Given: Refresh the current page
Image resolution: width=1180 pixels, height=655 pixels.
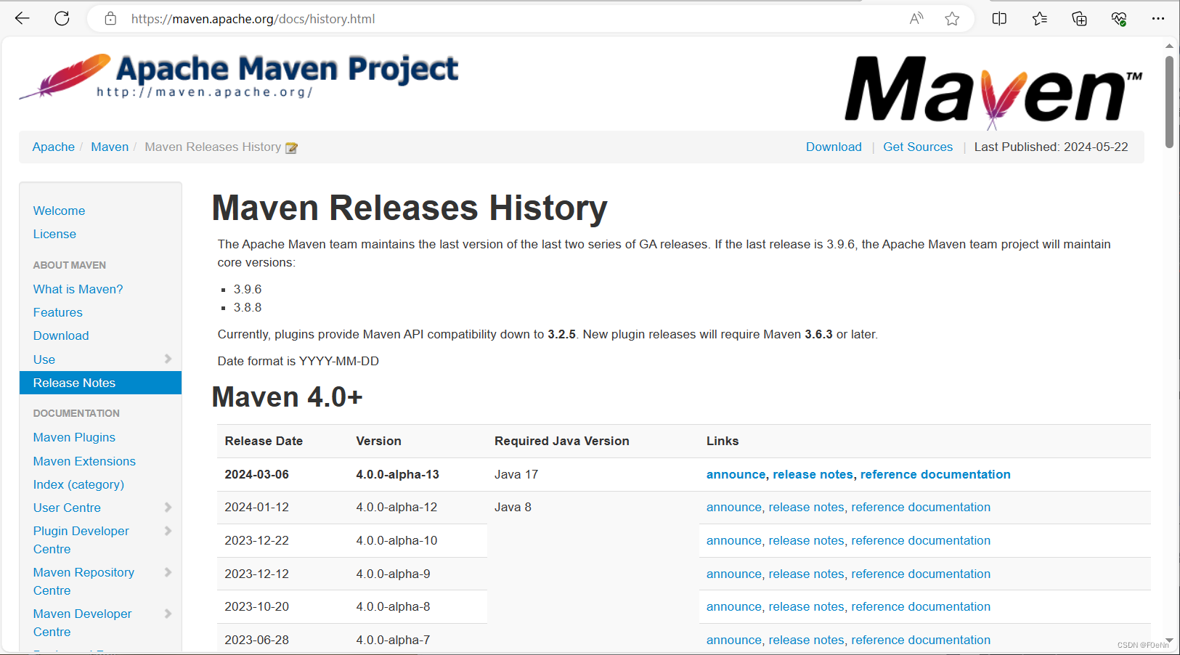Looking at the screenshot, I should point(62,18).
